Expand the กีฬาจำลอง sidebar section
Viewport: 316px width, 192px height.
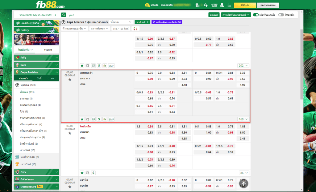36,179
